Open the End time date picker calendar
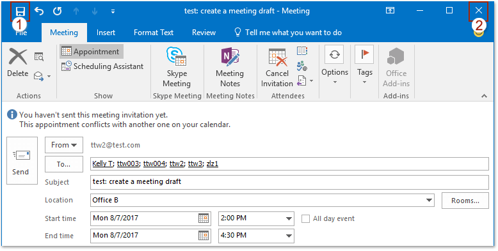The image size is (498, 251). tap(204, 235)
